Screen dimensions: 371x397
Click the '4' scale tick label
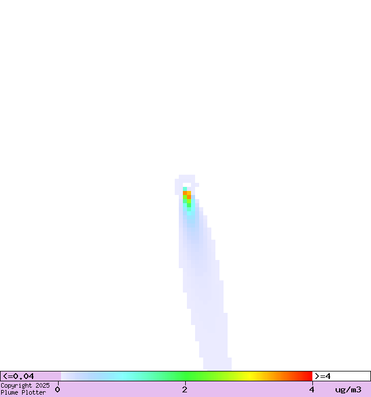[x=312, y=389]
